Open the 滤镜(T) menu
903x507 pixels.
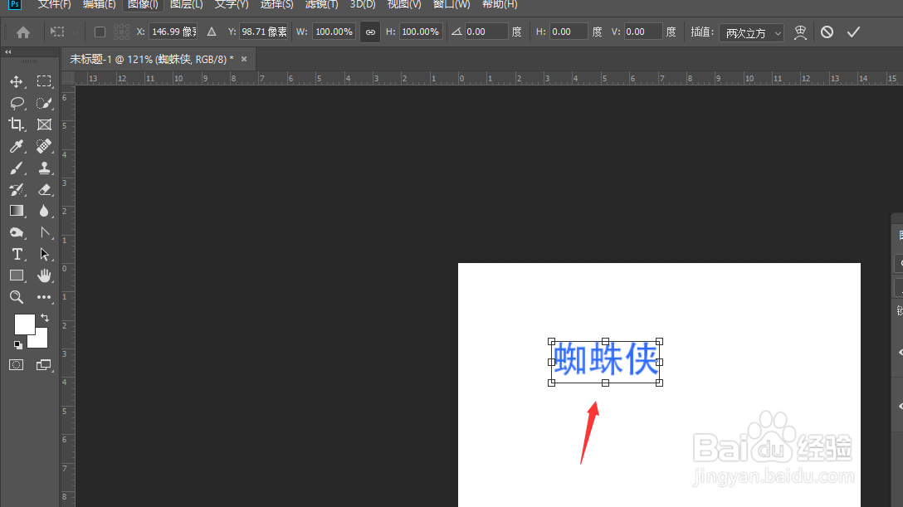(321, 5)
